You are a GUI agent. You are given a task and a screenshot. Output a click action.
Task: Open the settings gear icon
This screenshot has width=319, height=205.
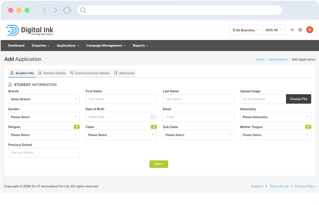pyautogui.click(x=300, y=30)
